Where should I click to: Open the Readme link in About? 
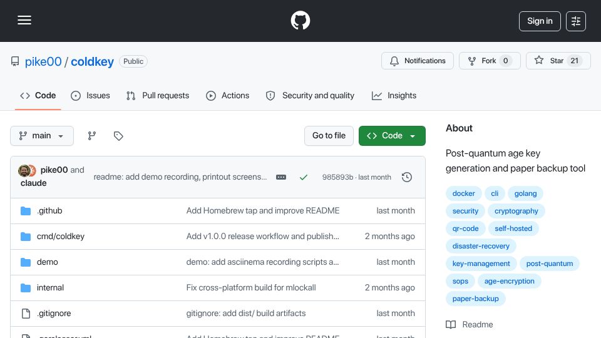[x=469, y=325]
